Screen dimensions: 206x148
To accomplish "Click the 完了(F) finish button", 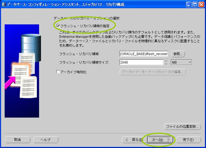I will 188,140.
